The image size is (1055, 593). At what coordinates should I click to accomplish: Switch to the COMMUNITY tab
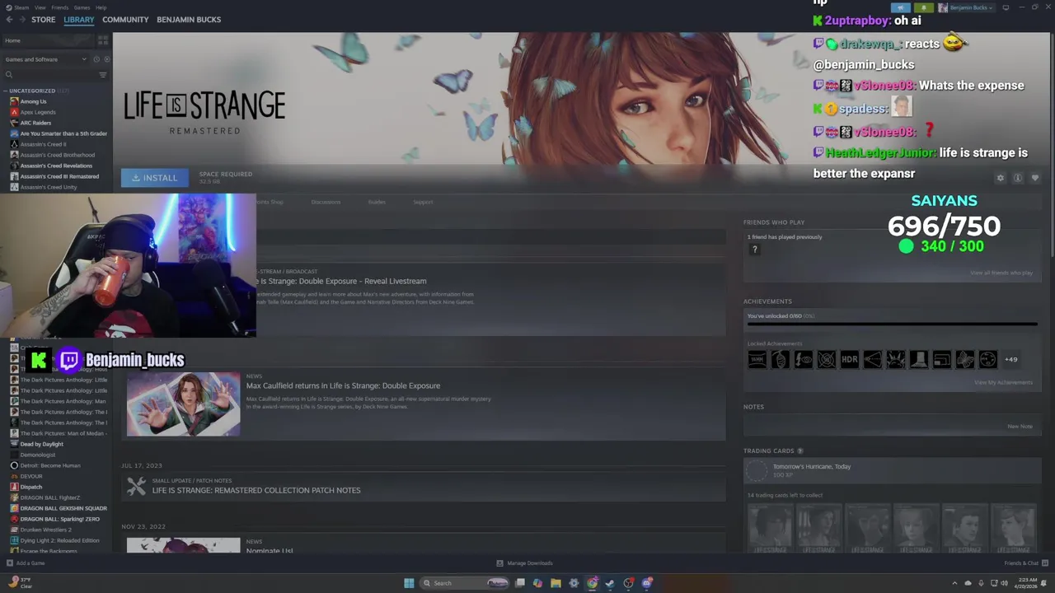125,19
